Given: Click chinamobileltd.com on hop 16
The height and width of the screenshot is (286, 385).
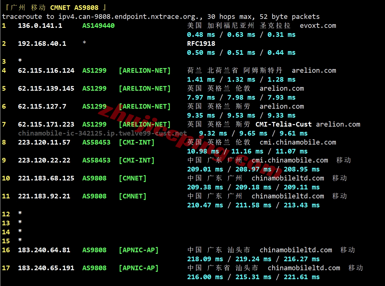Looking at the screenshot, I should point(296,250).
